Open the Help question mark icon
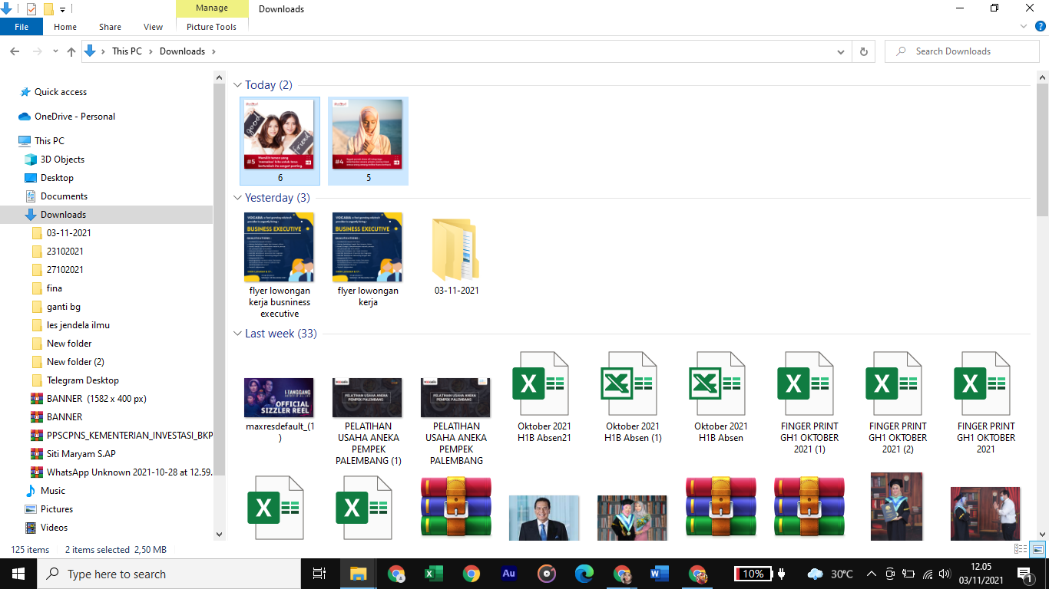Viewport: 1049px width, 589px height. (1041, 26)
